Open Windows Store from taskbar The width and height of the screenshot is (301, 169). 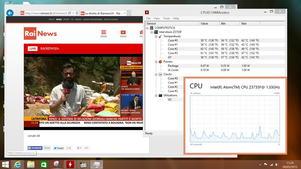click(44, 164)
